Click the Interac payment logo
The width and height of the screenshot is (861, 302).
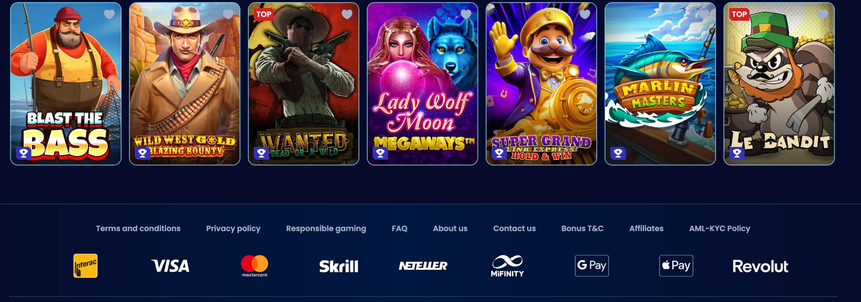[85, 266]
